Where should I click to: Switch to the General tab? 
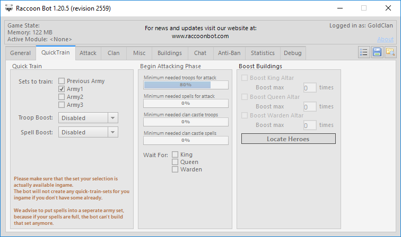21,53
